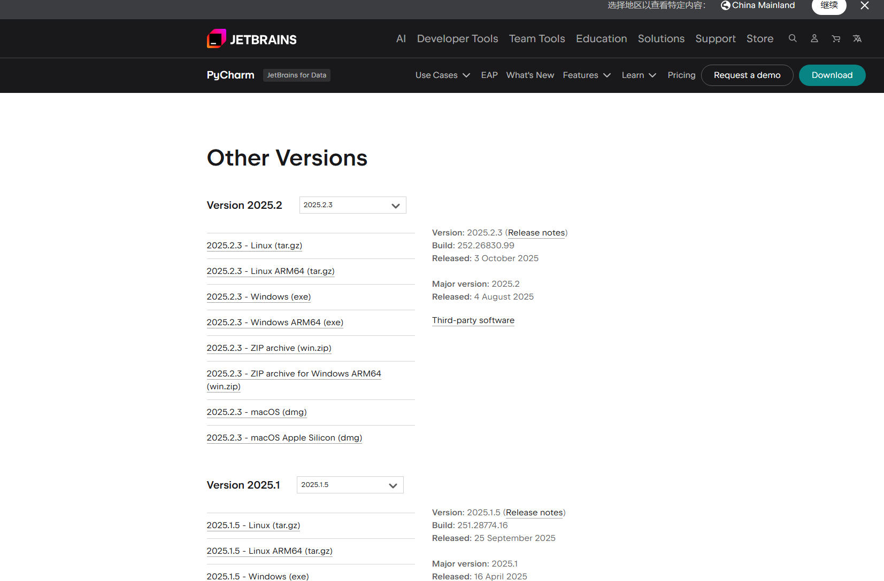The height and width of the screenshot is (581, 884).
Task: Click the Request a demo button
Action: [x=747, y=75]
